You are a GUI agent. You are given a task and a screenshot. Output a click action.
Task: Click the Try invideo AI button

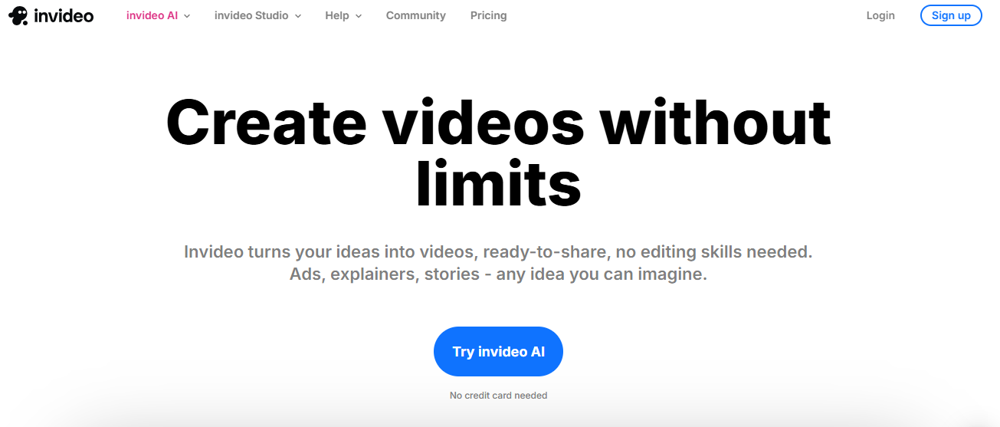[x=498, y=352]
